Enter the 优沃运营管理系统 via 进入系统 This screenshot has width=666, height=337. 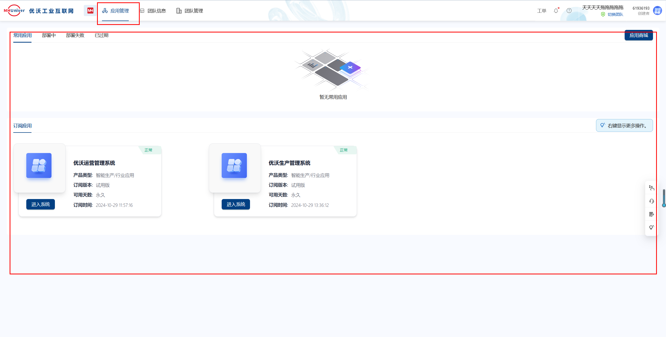pos(41,204)
